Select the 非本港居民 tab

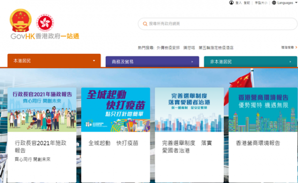pyautogui.click(x=250, y=62)
